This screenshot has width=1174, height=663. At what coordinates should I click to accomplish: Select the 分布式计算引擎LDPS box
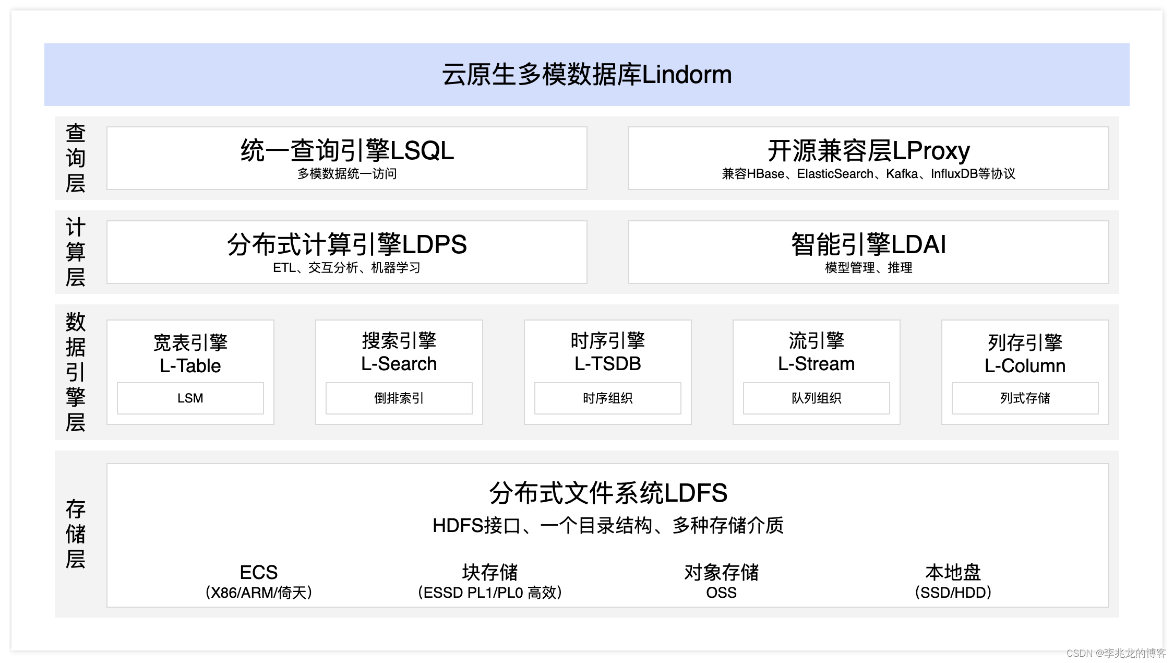point(347,252)
